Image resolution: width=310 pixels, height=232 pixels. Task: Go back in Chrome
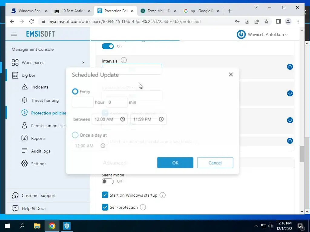pyautogui.click(x=12, y=21)
